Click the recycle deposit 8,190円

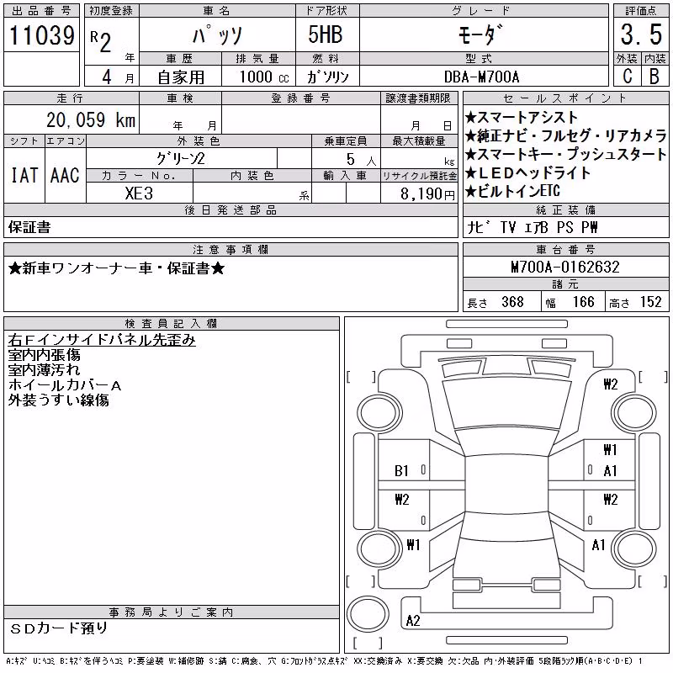tap(427, 194)
